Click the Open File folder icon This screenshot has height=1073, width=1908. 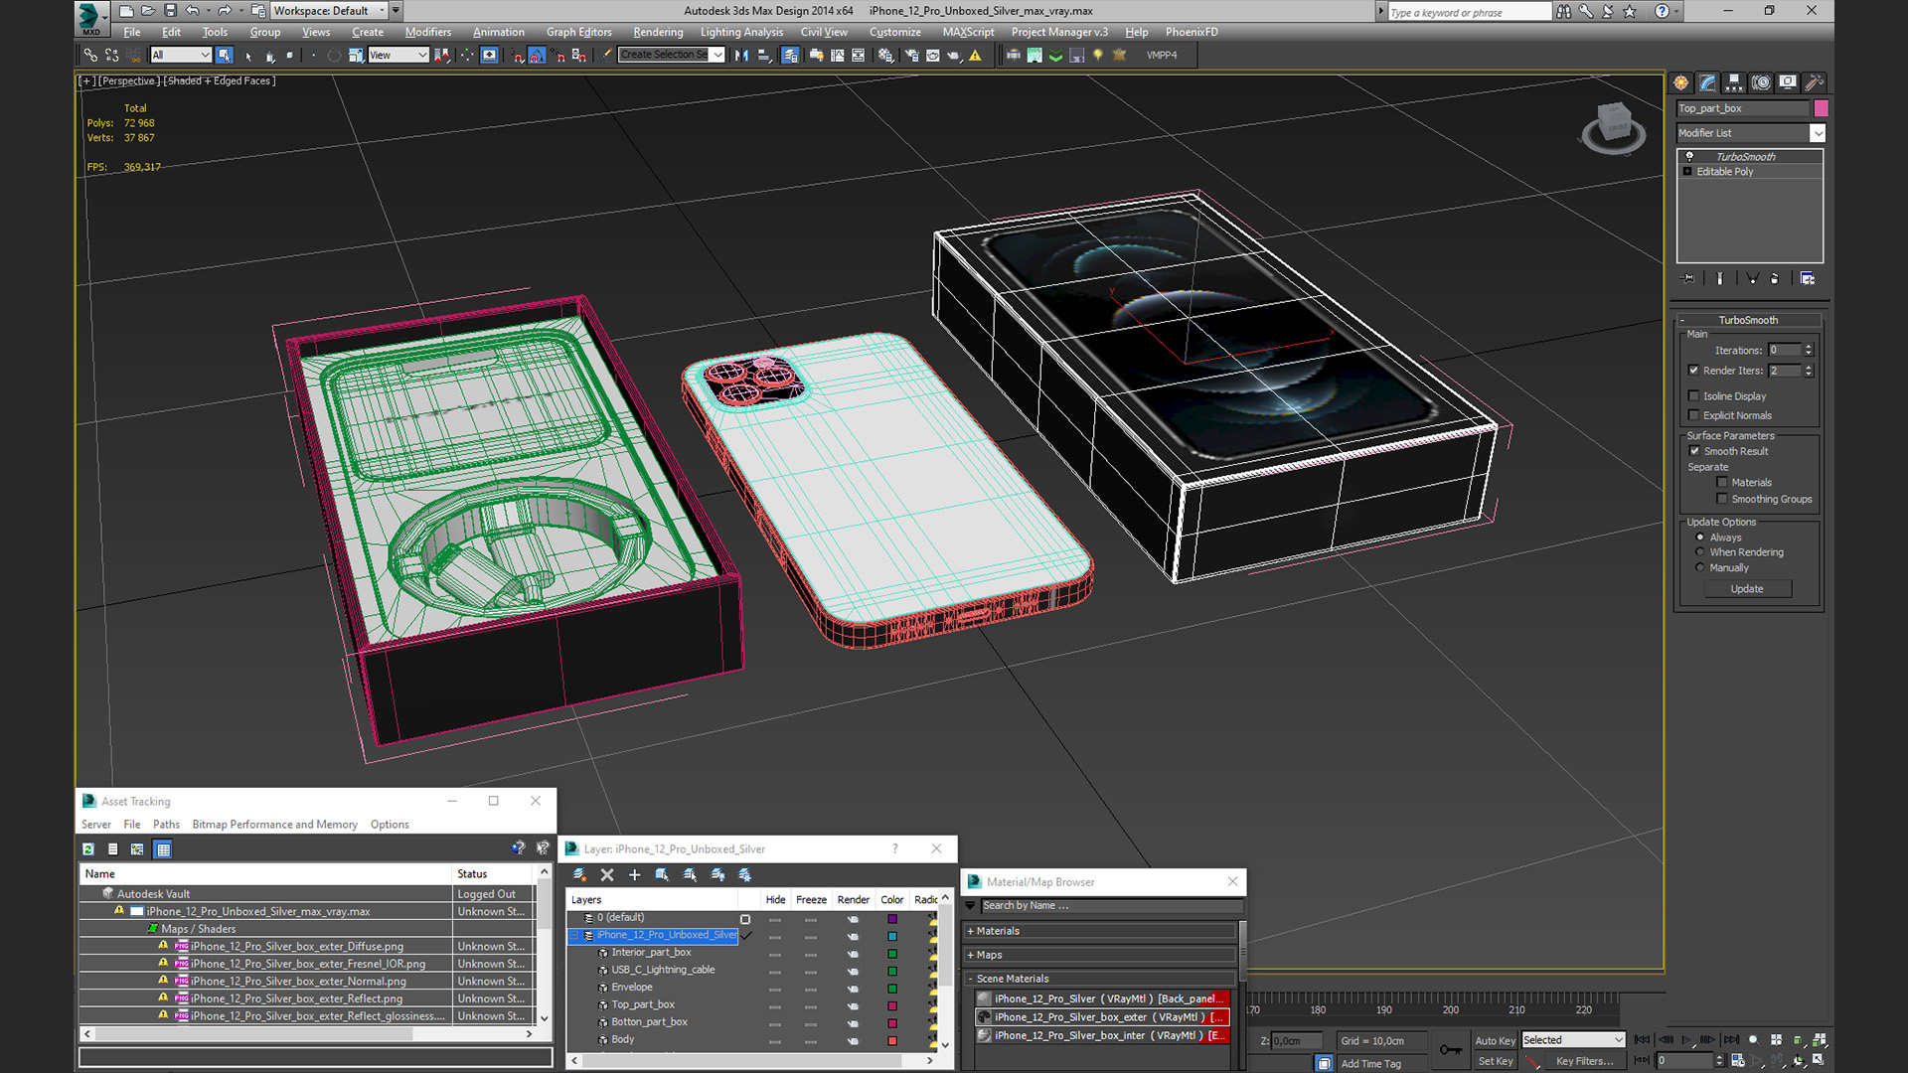148,11
